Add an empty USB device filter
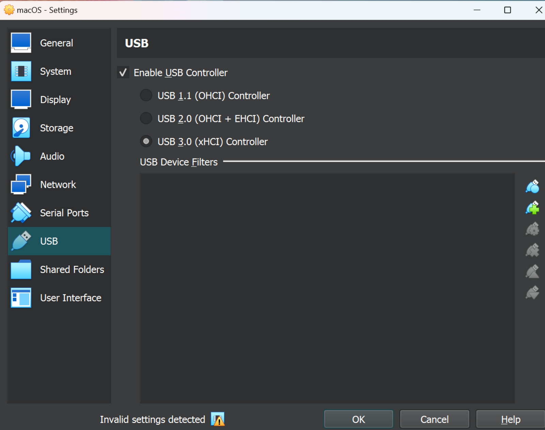Screen dimensions: 545x430 (x=532, y=208)
